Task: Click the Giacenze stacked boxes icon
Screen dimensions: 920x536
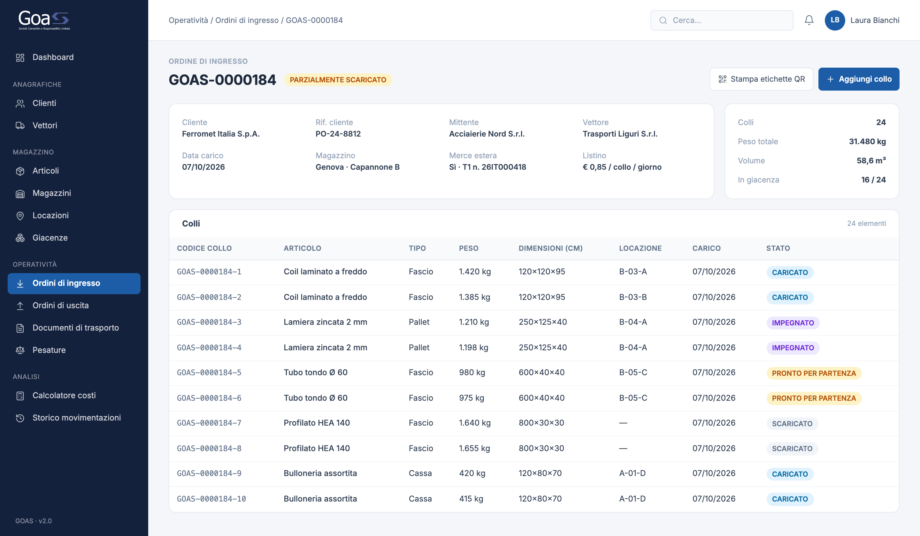Action: pyautogui.click(x=20, y=238)
